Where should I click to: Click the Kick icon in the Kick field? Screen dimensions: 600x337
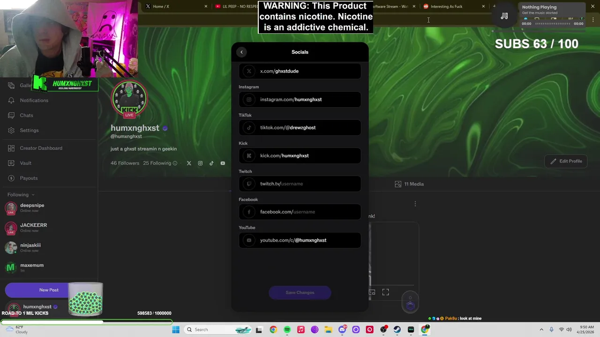click(x=249, y=155)
